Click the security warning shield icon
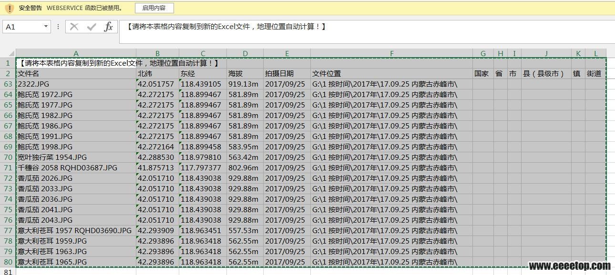Viewport: 615px width, 275px height. pyautogui.click(x=9, y=8)
